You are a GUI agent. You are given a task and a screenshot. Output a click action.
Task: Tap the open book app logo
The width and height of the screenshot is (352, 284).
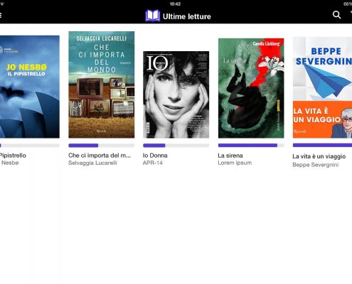[x=153, y=16]
